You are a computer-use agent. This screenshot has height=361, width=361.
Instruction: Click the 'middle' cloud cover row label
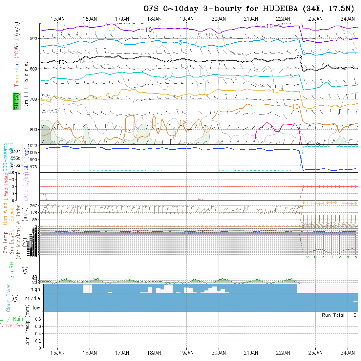(33, 299)
